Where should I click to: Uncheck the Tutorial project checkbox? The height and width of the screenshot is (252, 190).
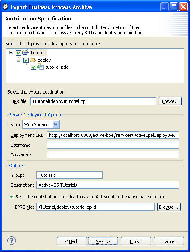click(18, 53)
